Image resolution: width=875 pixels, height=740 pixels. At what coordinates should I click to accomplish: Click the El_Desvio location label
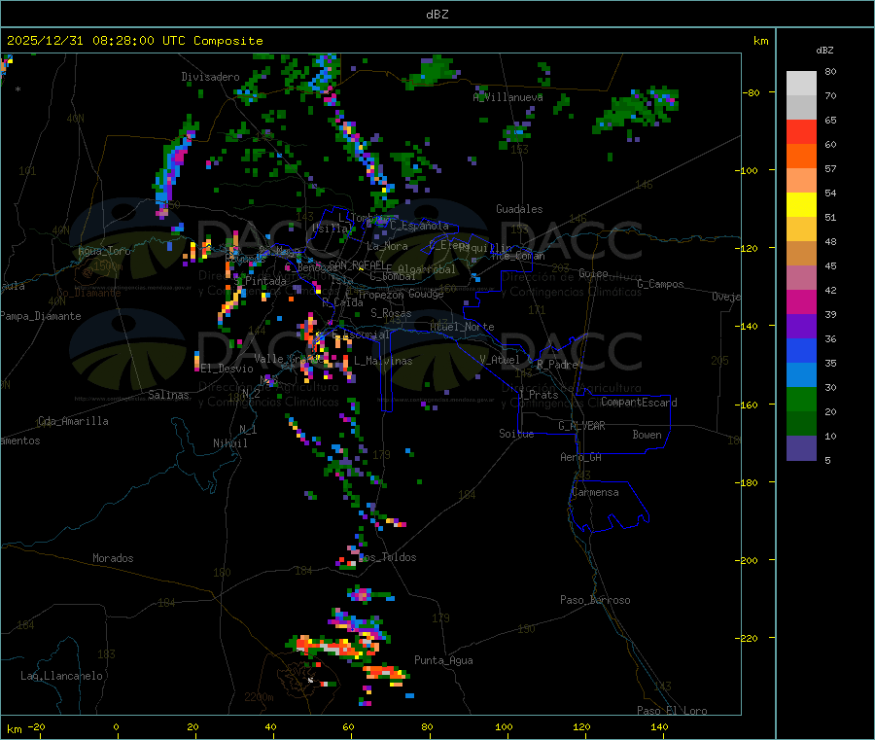227,369
